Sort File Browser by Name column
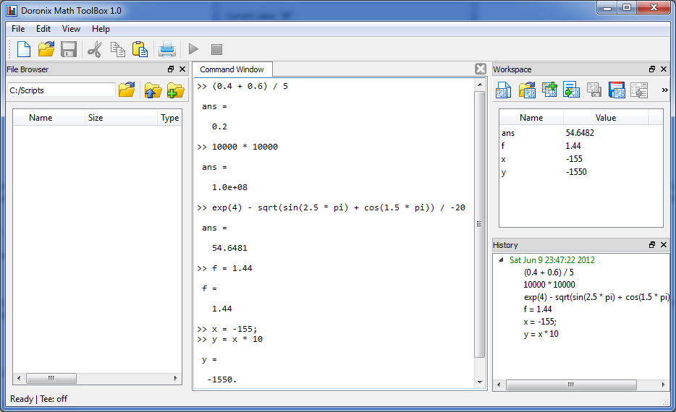 click(x=48, y=118)
